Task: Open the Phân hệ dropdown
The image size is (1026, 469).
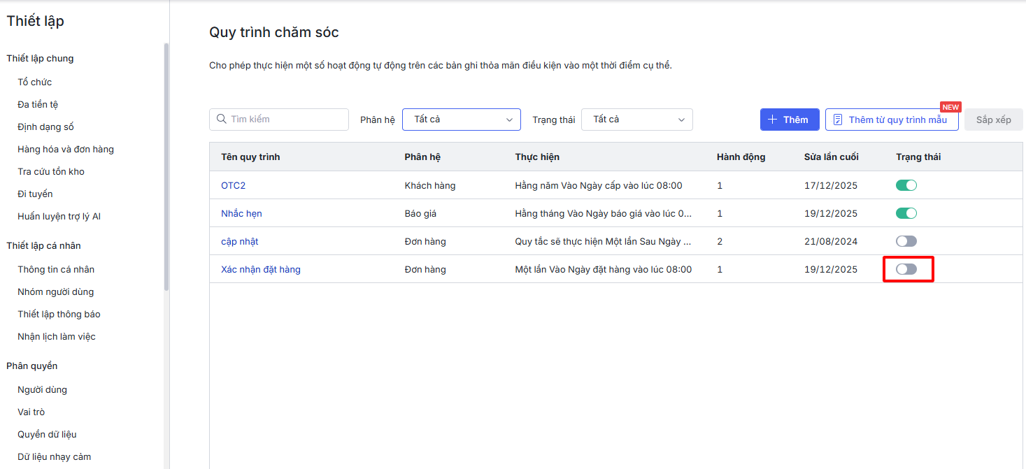Action: 462,120
